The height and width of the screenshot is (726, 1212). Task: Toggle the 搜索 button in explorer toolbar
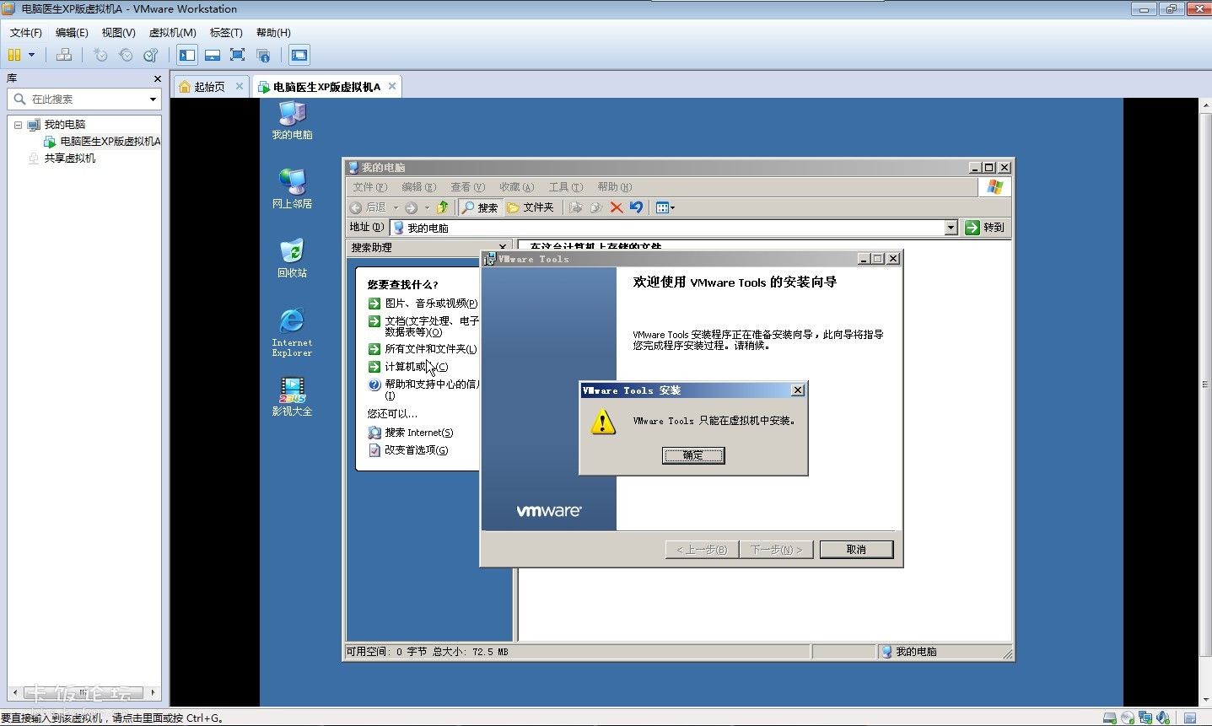tap(480, 207)
